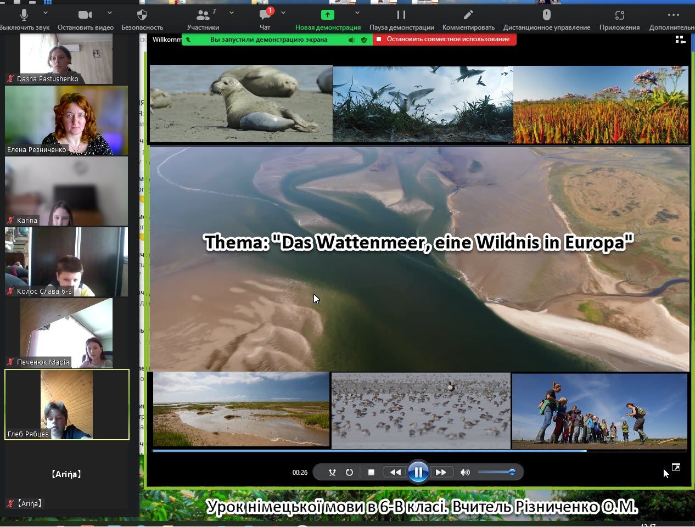Image resolution: width=695 pixels, height=527 pixels.
Task: Pause screen share with Пауза демонстрации
Action: 401,15
